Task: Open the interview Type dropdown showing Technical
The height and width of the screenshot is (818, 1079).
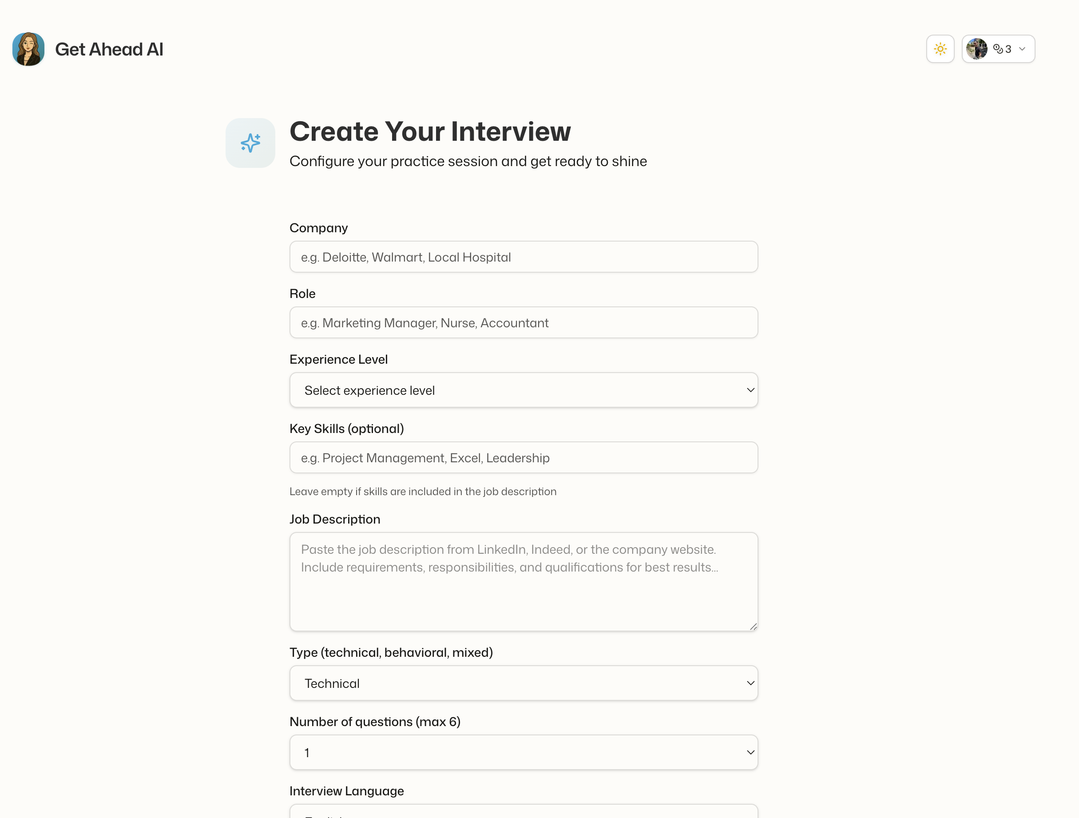Action: pyautogui.click(x=524, y=683)
